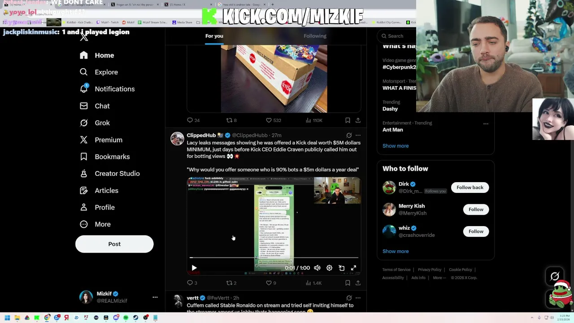
Task: Repost the box photo post with 8 reposts
Action: [231, 120]
